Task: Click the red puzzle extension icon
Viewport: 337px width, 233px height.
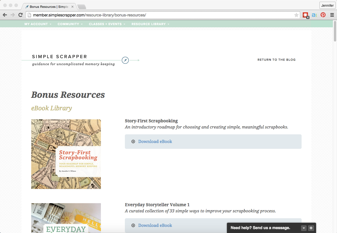Action: pos(306,15)
